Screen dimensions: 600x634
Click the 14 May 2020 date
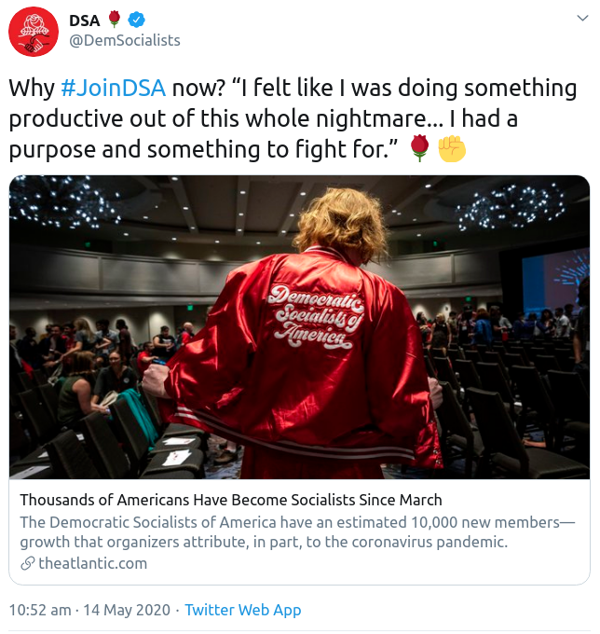(x=127, y=610)
